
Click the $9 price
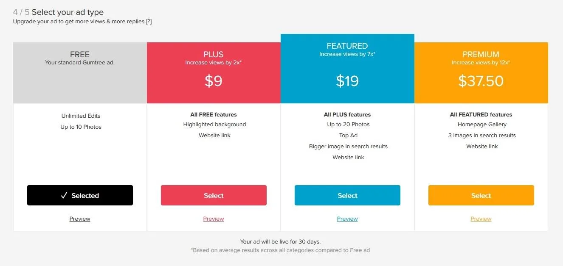point(214,81)
